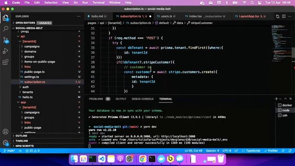
Task: Expand the domains folder
Action: (x=30, y=51)
